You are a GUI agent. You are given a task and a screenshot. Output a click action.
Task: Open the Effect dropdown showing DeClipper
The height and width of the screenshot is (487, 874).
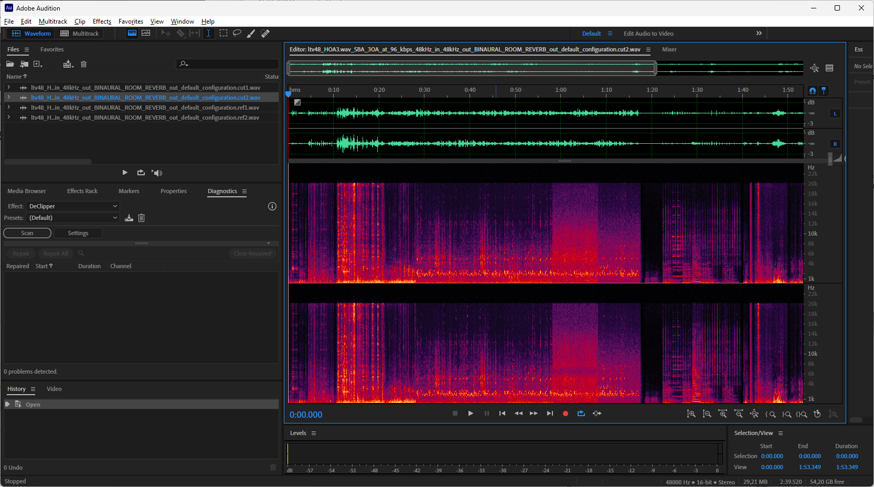coord(73,206)
